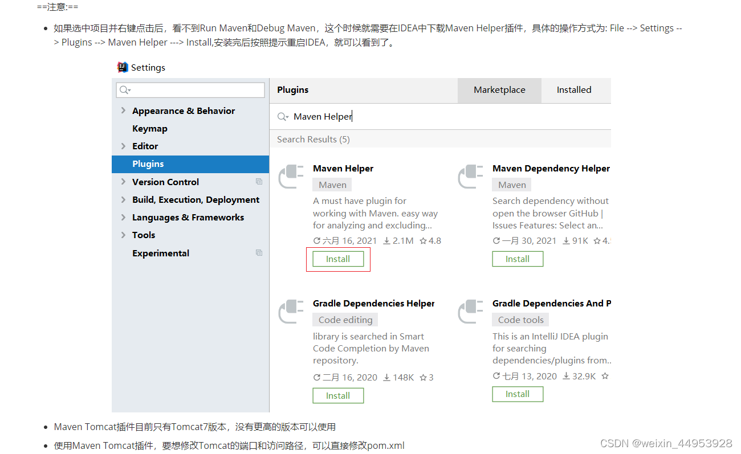Click the 2.1M download count text

click(403, 241)
